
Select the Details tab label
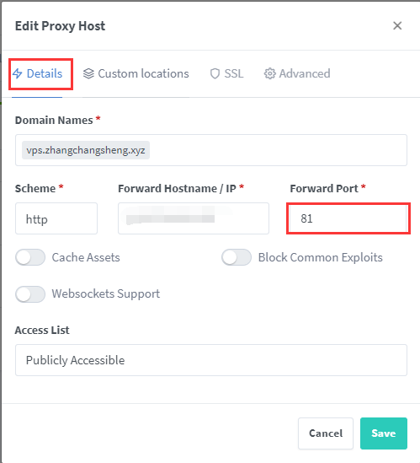pos(45,73)
